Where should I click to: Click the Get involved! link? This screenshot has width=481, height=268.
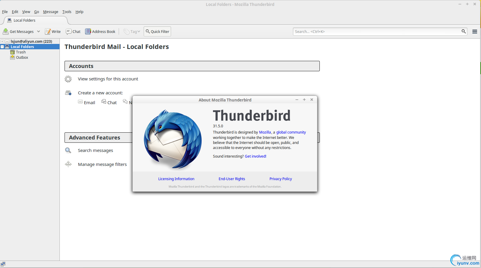[x=256, y=156]
